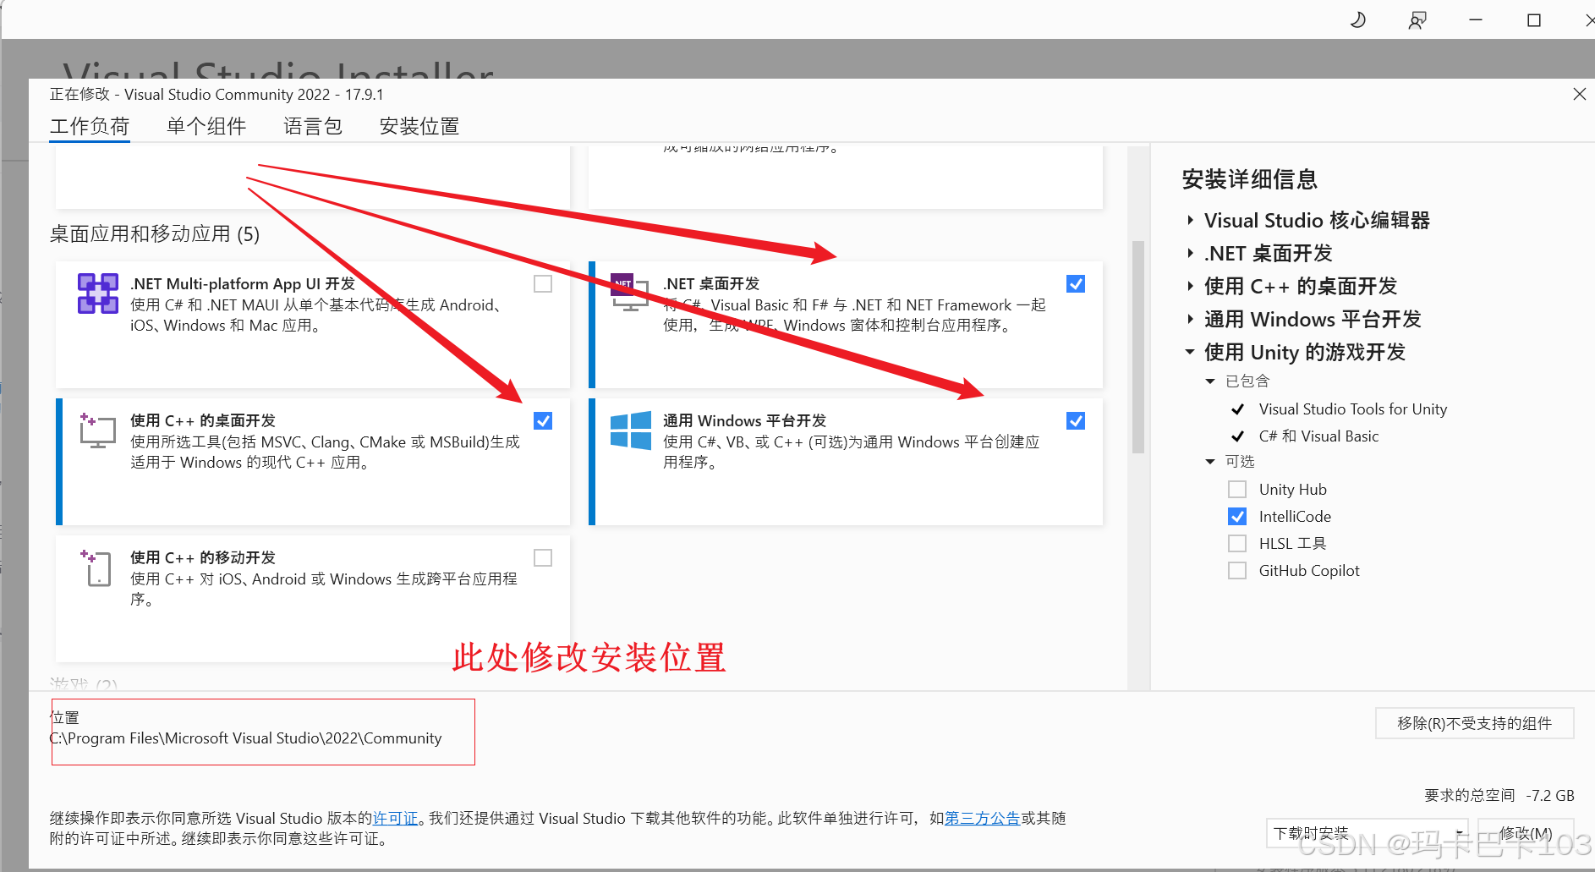The height and width of the screenshot is (872, 1595).
Task: Open the 下载时安装 install mode dropdown
Action: (1368, 833)
